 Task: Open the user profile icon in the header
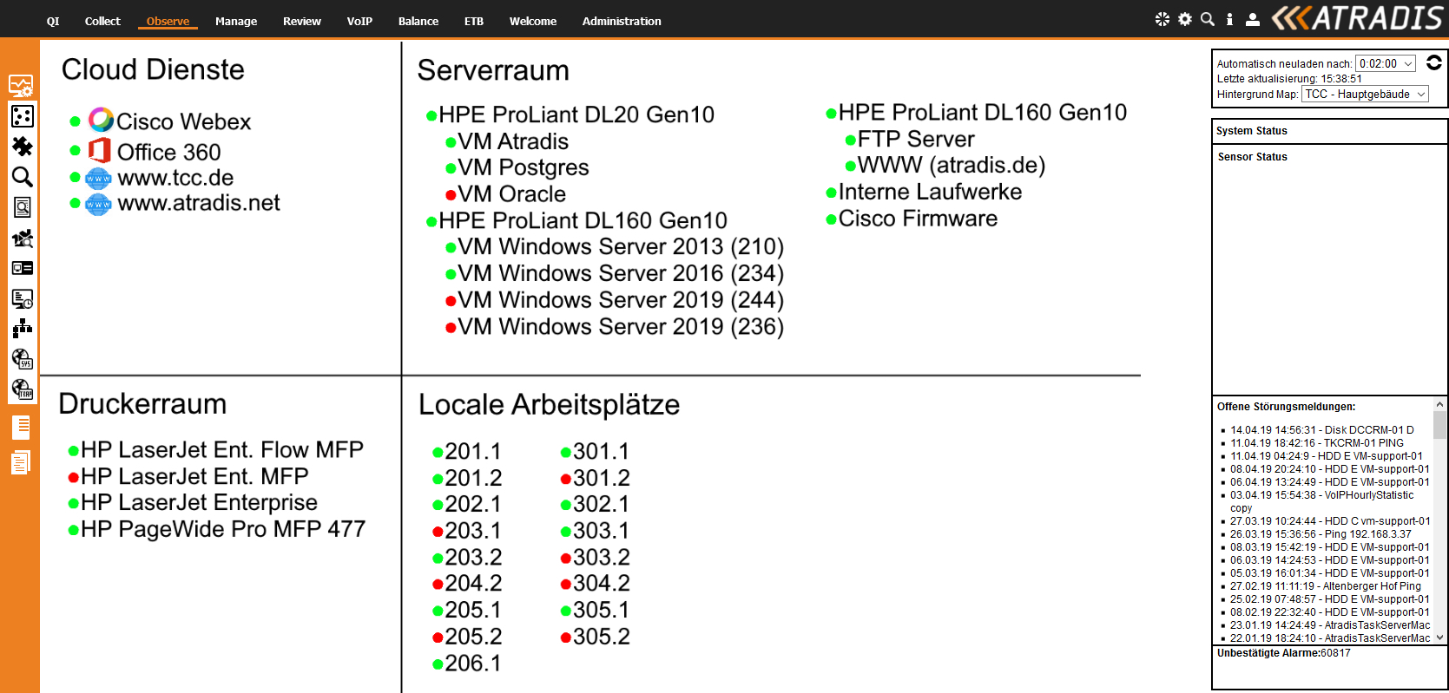click(x=1252, y=19)
